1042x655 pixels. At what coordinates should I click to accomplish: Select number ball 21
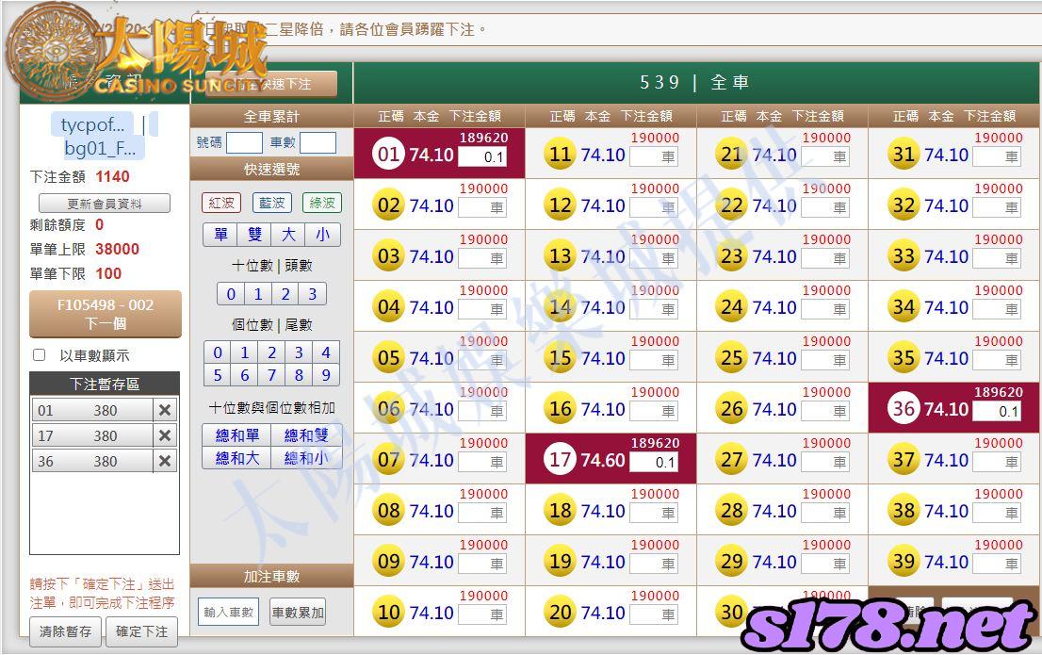pyautogui.click(x=732, y=155)
